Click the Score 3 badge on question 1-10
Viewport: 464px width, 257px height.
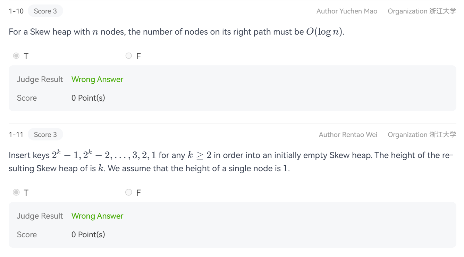(x=45, y=11)
